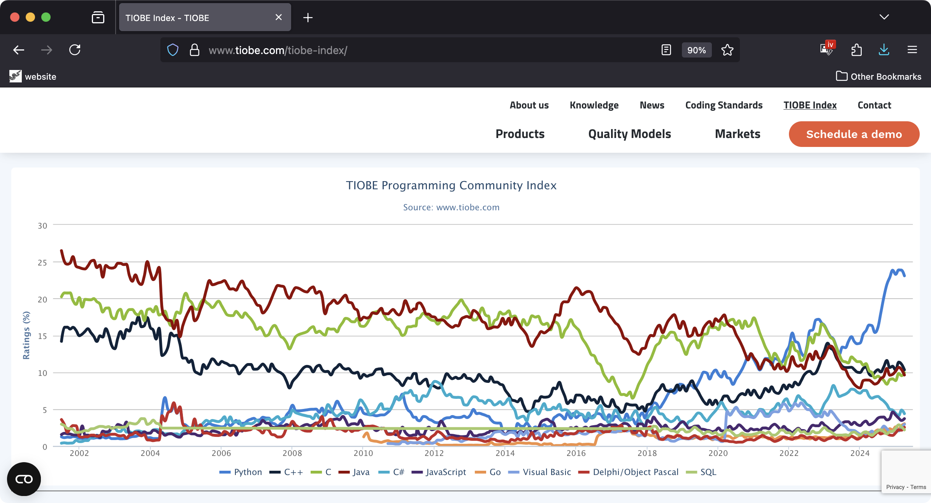Select the TIOBE Index - TIOBE tab

tap(205, 17)
